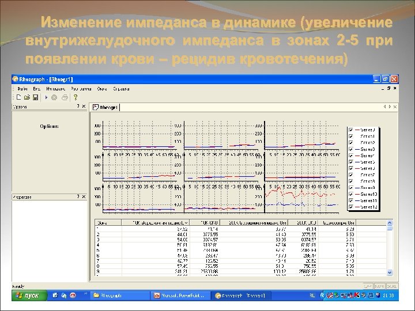Image resolution: width=415 pixels, height=311 pixels.
Task: Toggle the Series10 legend checkbox
Action: 351,195
